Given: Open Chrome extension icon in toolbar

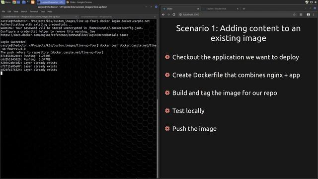Looking at the screenshot, I should [301, 14].
